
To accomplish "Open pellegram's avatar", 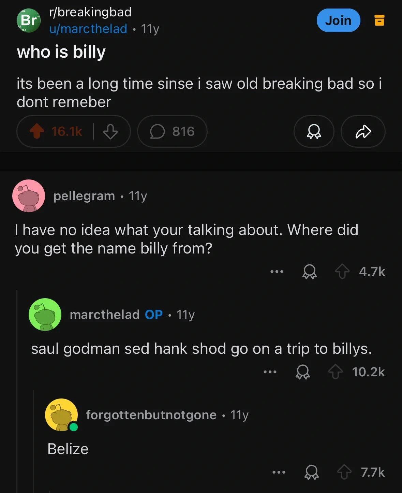I will (29, 196).
